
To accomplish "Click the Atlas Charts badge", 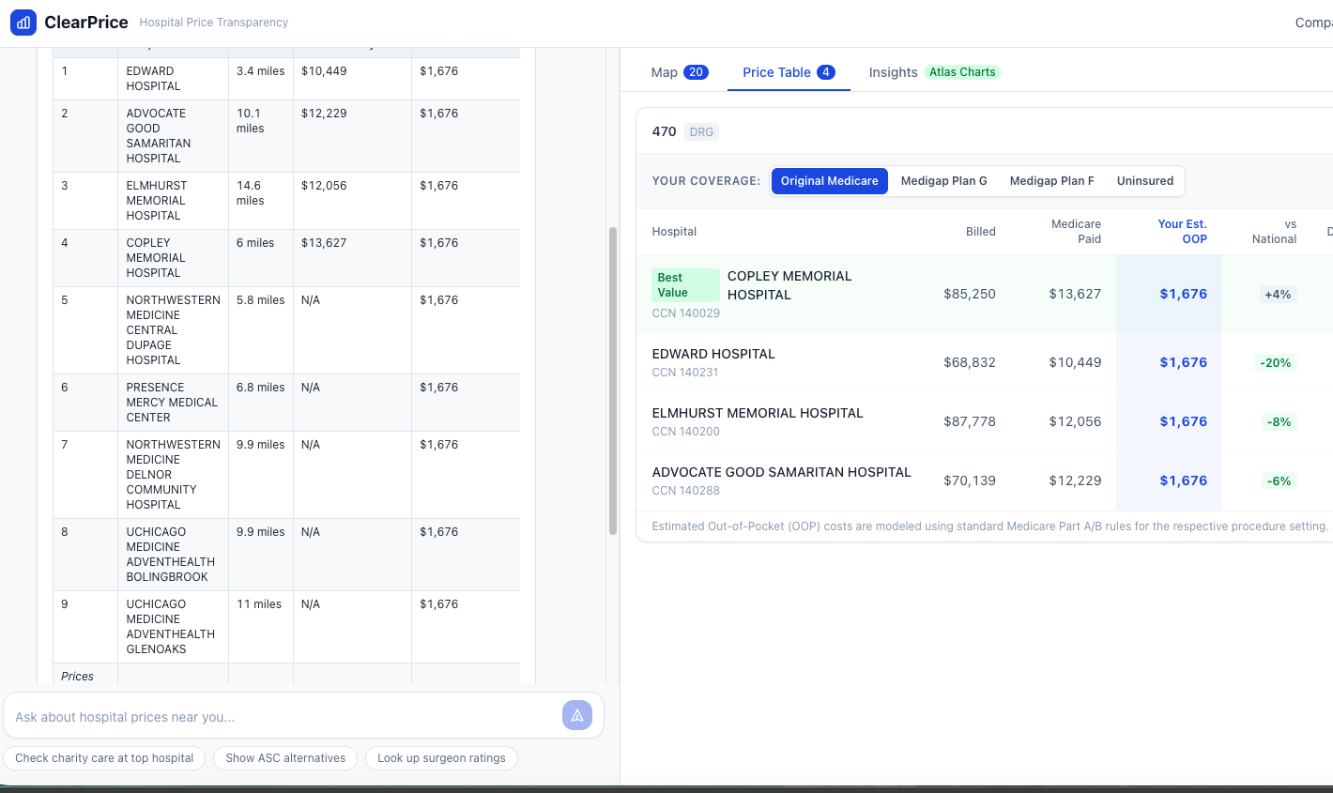I will 962,72.
